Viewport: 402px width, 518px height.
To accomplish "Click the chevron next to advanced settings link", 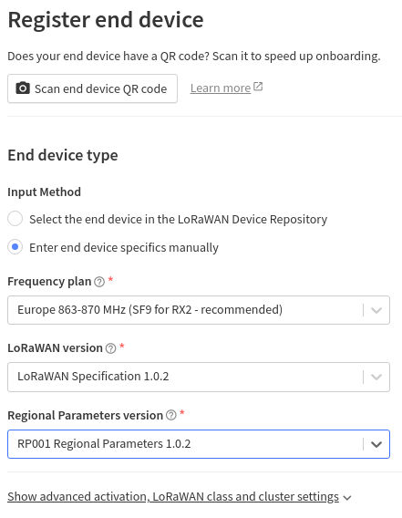I will 347,498.
